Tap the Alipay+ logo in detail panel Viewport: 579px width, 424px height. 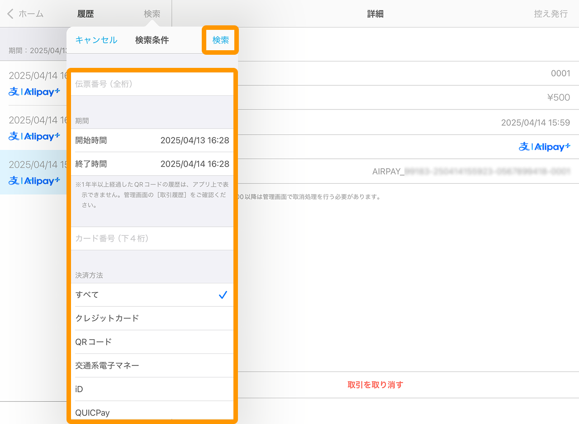544,147
